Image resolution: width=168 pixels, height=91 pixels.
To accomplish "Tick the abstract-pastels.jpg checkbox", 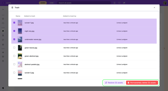I will pos(14,64).
